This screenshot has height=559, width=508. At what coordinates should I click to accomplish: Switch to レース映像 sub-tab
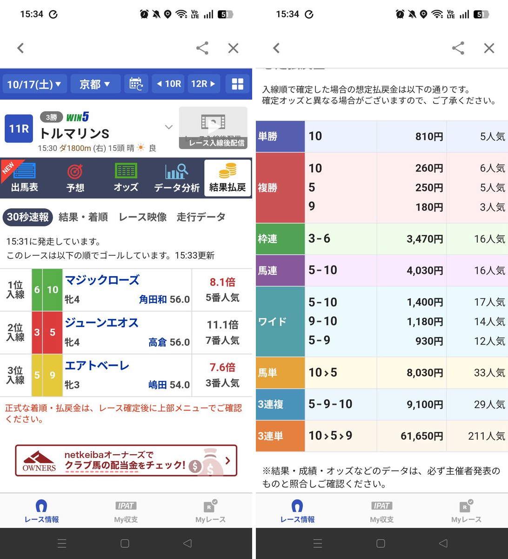coord(143,217)
